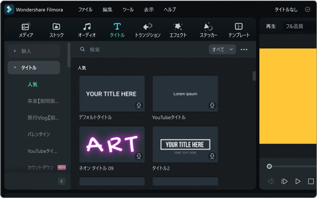Open the テンプレート templates tab
Image resolution: width=317 pixels, height=198 pixels.
pos(239,30)
